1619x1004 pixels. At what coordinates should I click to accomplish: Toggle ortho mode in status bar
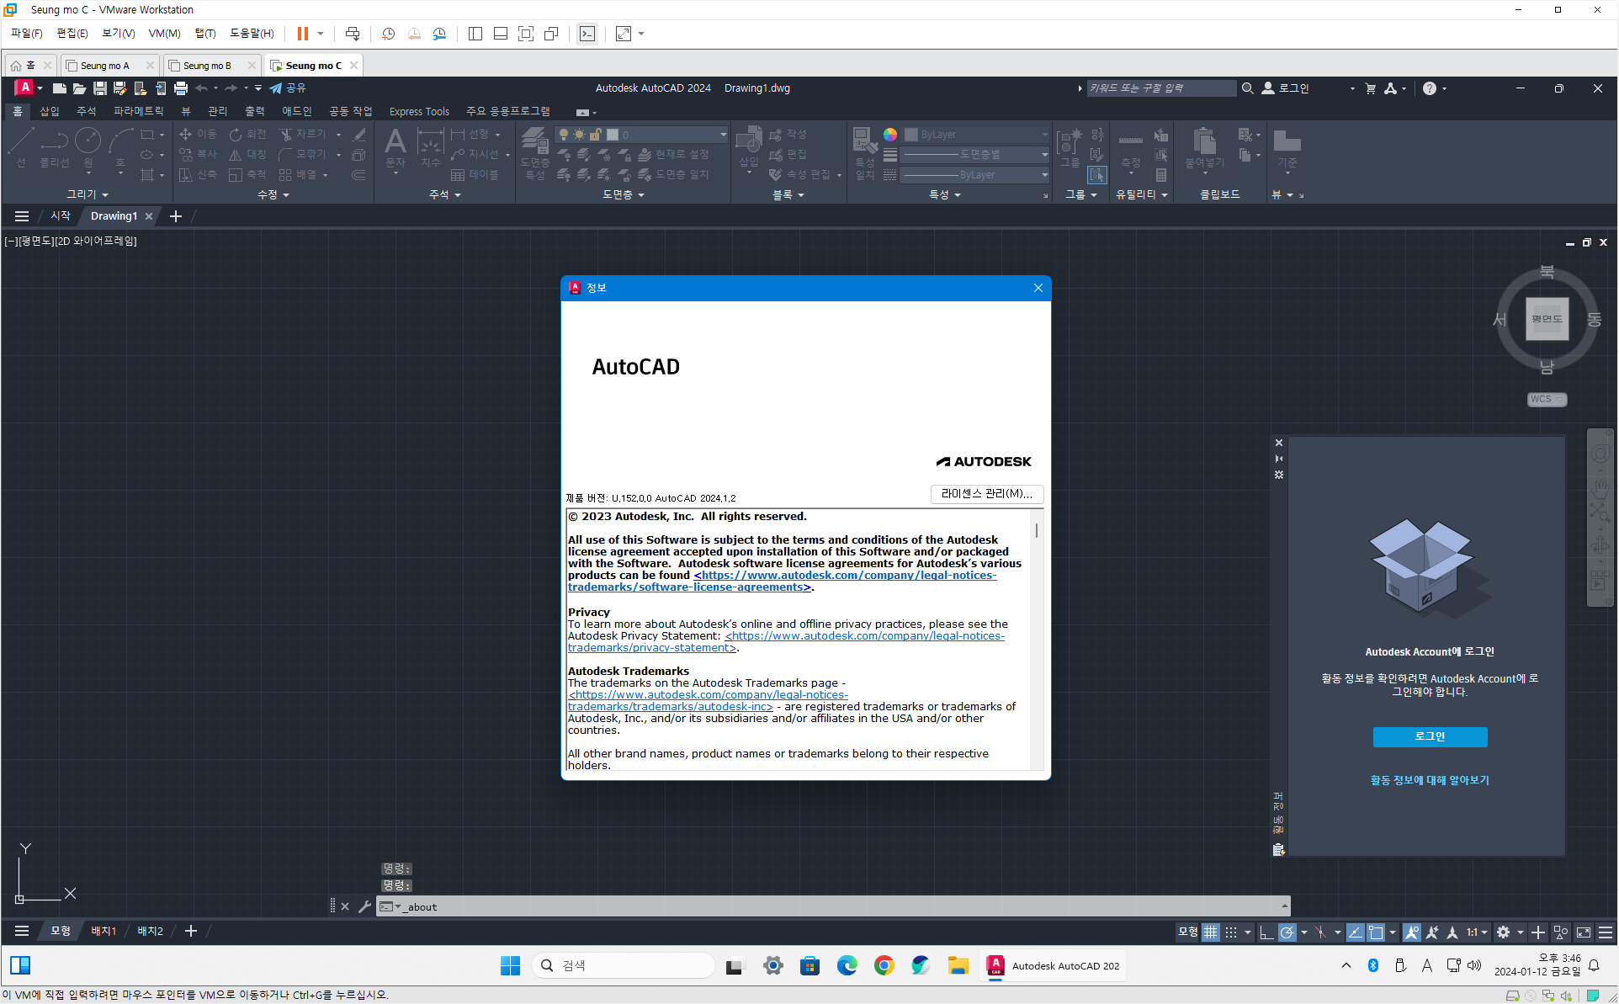click(1266, 932)
